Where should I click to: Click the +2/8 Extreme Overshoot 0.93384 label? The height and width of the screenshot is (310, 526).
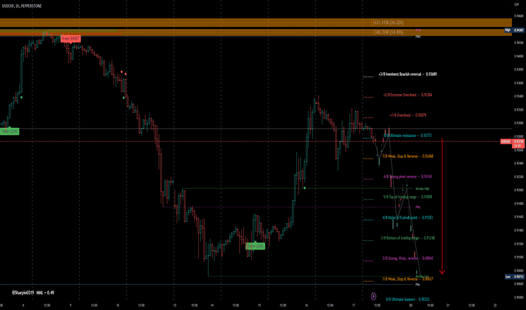407,95
